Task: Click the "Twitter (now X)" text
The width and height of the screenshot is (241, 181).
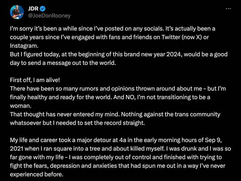Action: pyautogui.click(x=181, y=37)
